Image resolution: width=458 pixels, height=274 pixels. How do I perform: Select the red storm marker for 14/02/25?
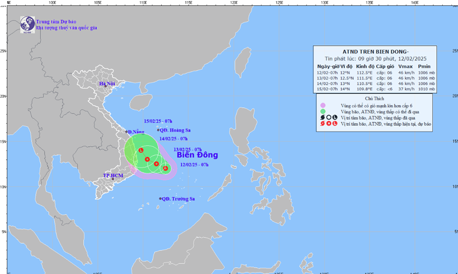pos(147,159)
